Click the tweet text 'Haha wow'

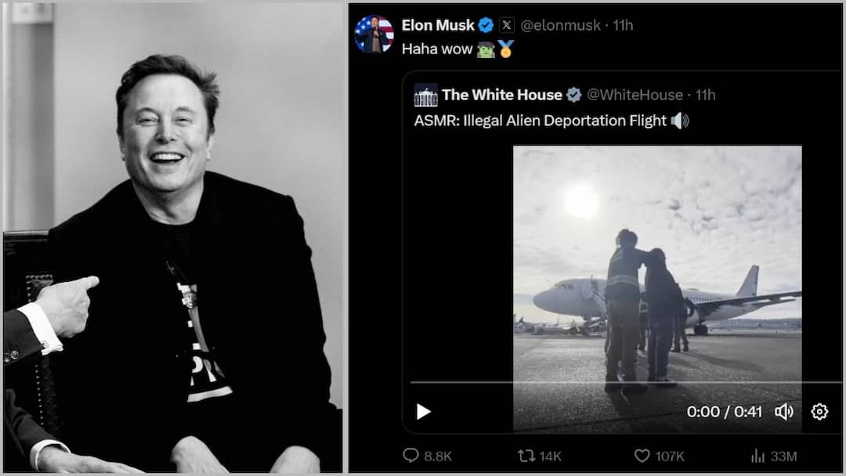tap(439, 49)
